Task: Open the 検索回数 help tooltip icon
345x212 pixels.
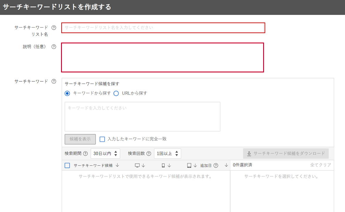Action: [149, 153]
